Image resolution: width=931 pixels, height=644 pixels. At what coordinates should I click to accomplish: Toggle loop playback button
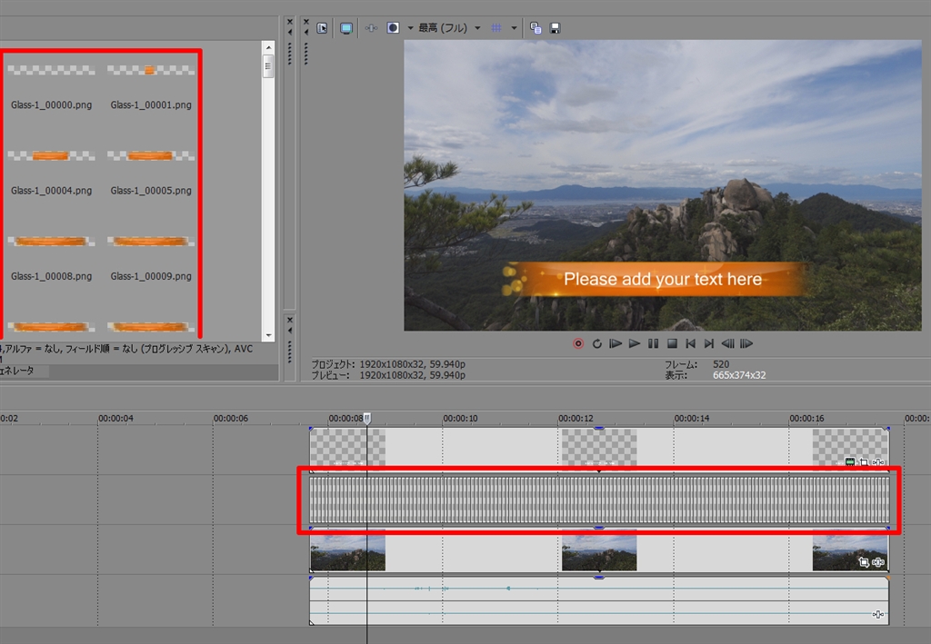597,343
